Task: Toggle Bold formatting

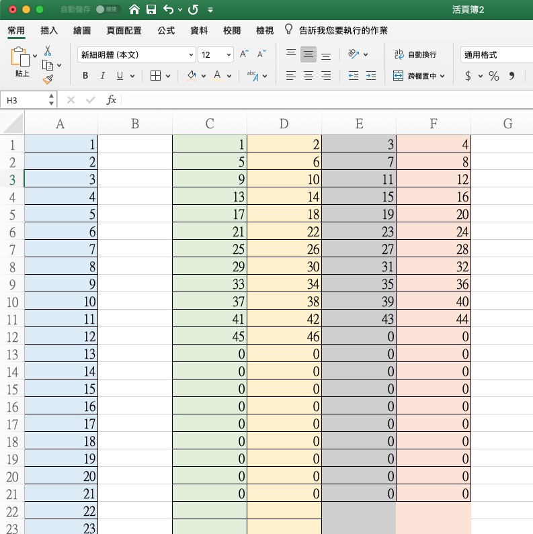Action: tap(85, 76)
